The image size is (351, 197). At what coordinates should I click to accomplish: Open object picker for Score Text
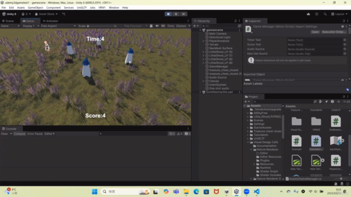point(345,44)
